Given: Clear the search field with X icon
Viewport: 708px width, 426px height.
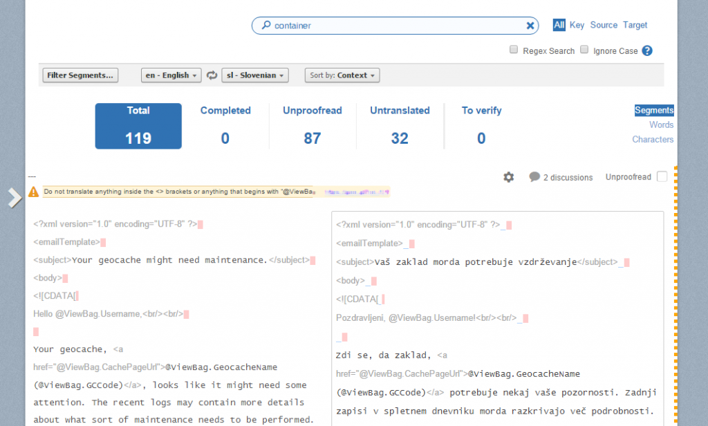Looking at the screenshot, I should [x=530, y=26].
